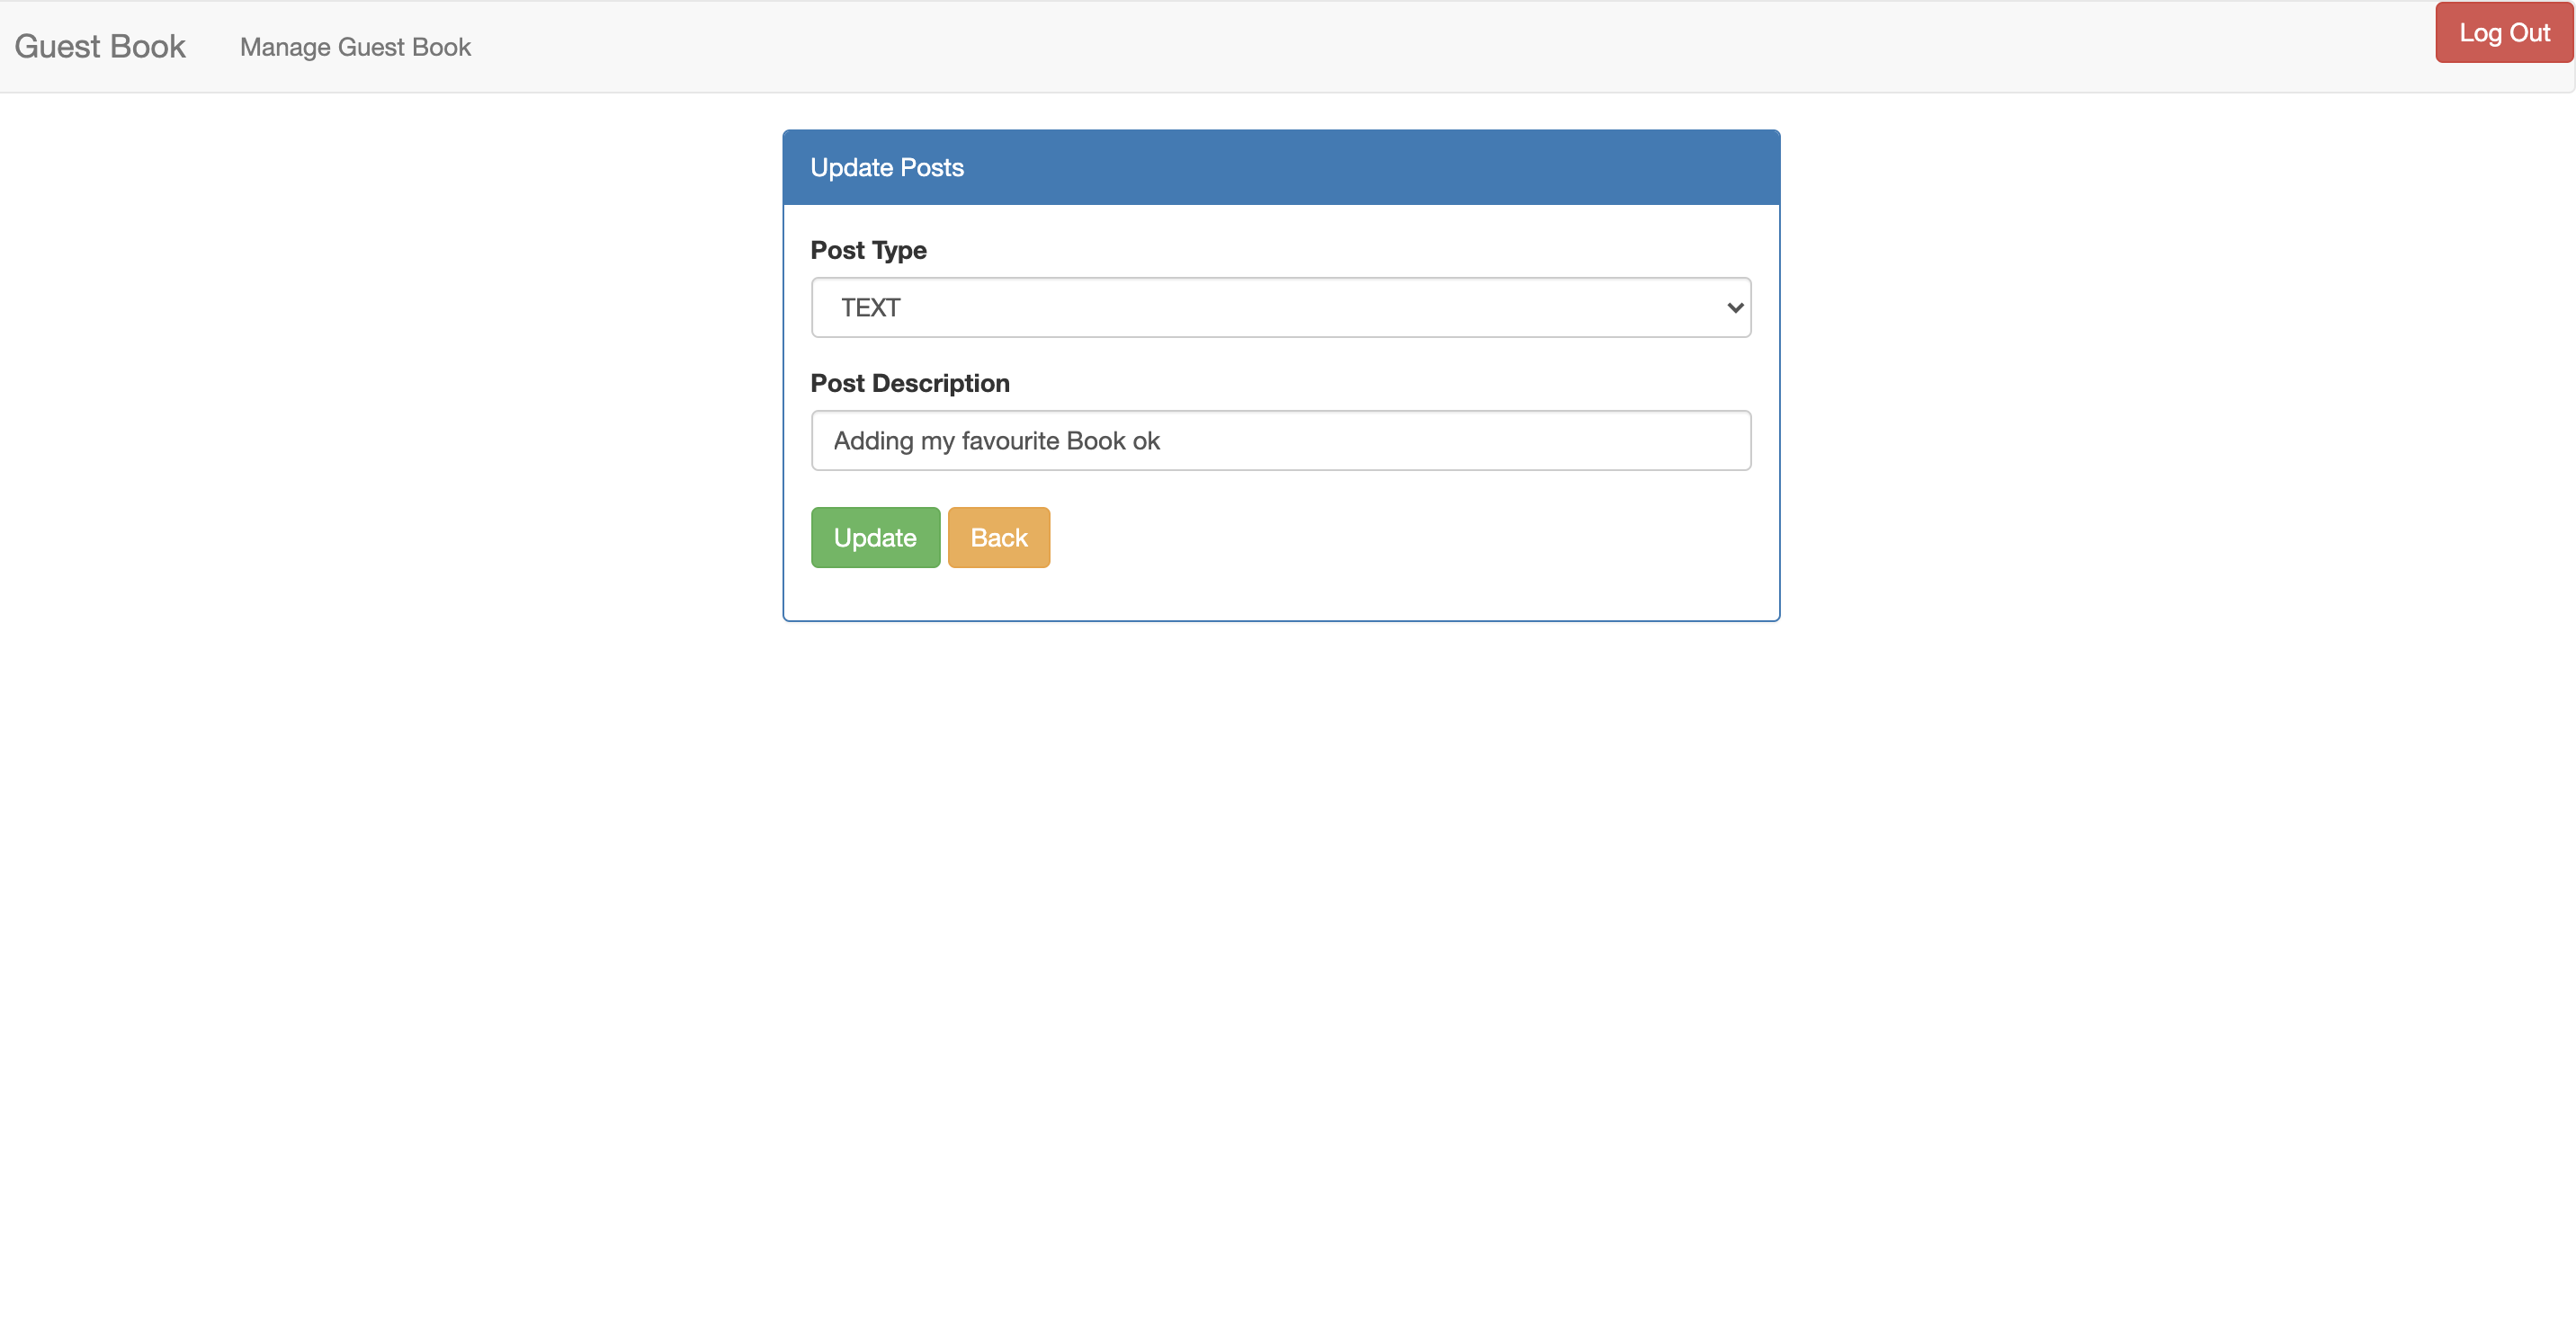The height and width of the screenshot is (1343, 2576).
Task: Click the TEXT value in Post Type select
Action: [870, 307]
